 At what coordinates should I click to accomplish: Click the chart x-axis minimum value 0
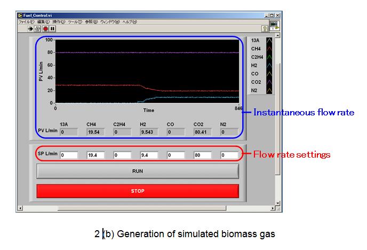point(55,108)
